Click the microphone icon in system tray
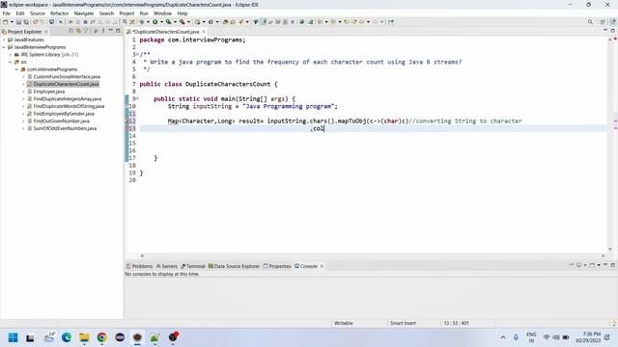This screenshot has width=618, height=347. [x=516, y=337]
